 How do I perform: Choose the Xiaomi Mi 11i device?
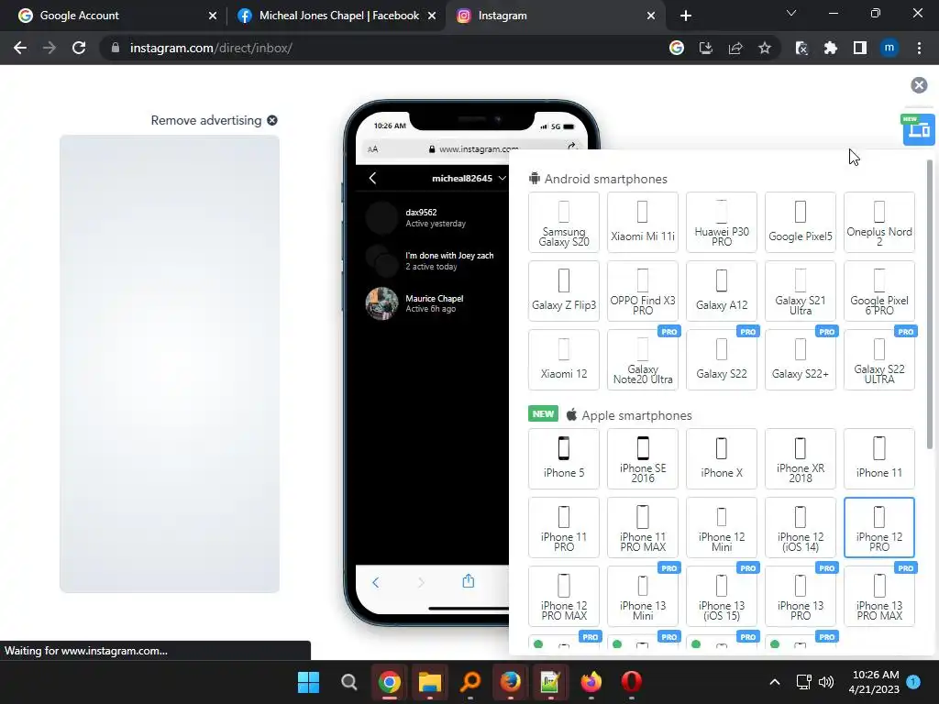click(643, 222)
